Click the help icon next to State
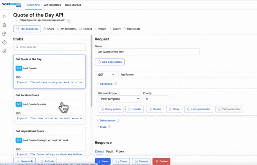This screenshot has width=257, height=165. (110, 127)
